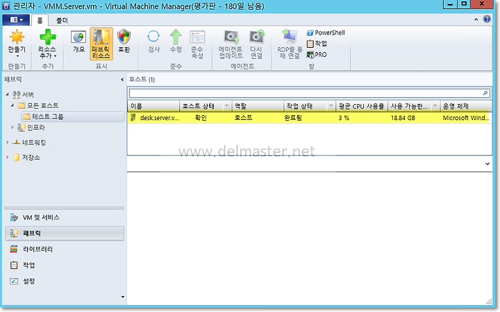
Task: Collapse the ribbon with the caret
Action: click(x=476, y=19)
